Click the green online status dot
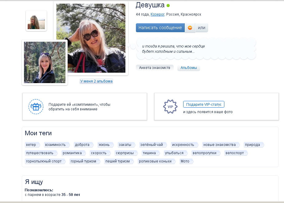284x203 pixels. pos(168,6)
